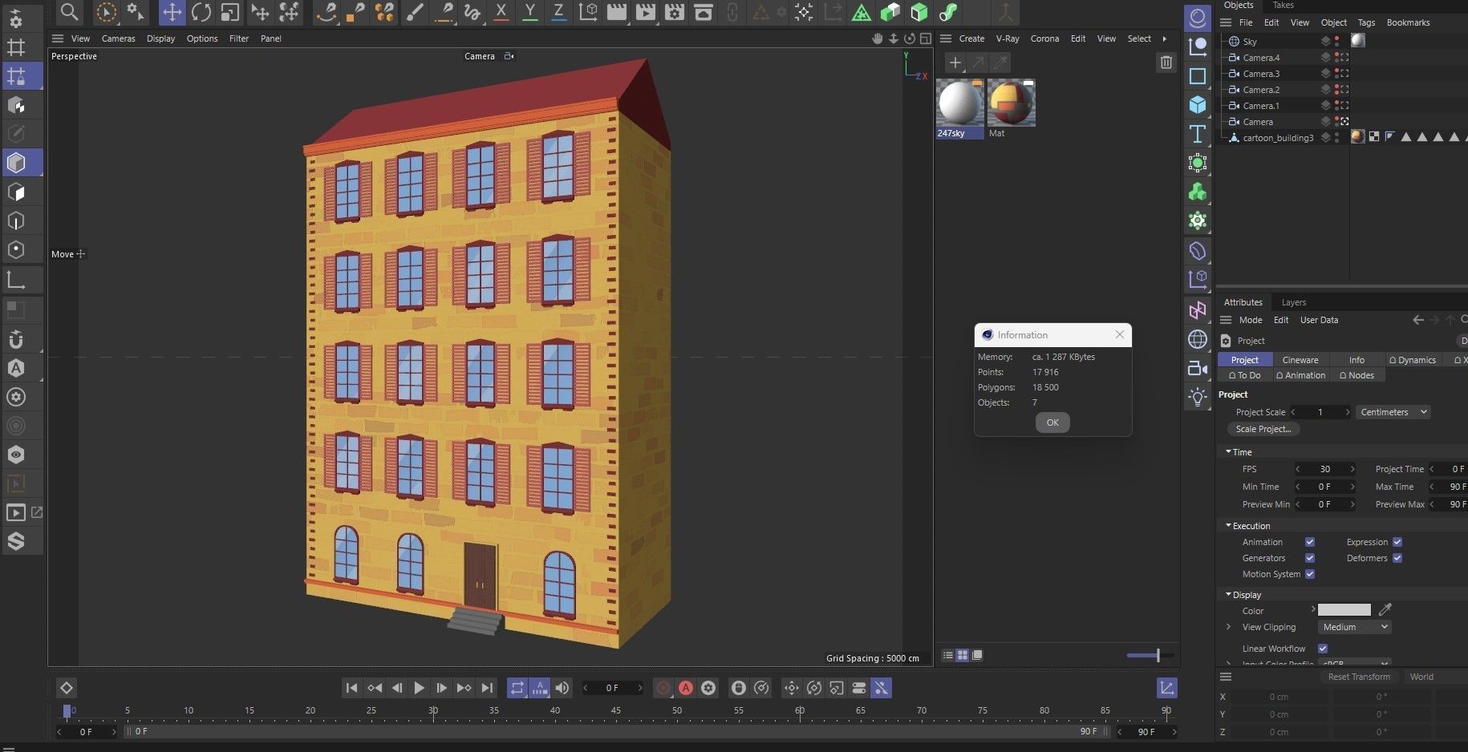Open the Dynamics tab
The width and height of the screenshot is (1468, 752).
(x=1413, y=360)
